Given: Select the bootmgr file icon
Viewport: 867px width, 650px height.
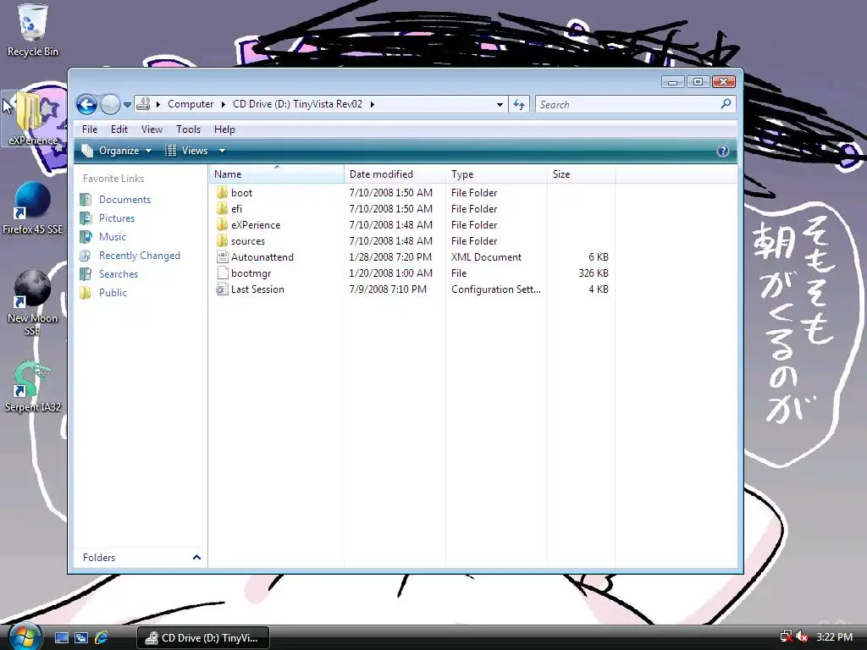Looking at the screenshot, I should 223,273.
